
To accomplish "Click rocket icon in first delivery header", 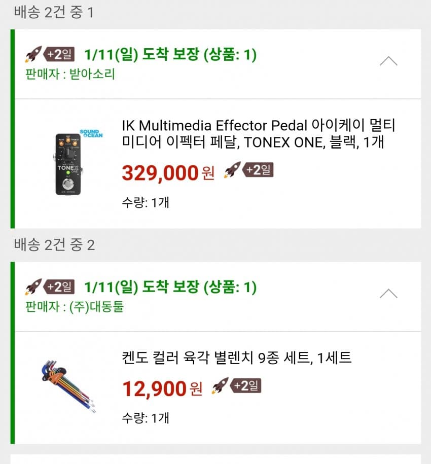I will pos(33,54).
